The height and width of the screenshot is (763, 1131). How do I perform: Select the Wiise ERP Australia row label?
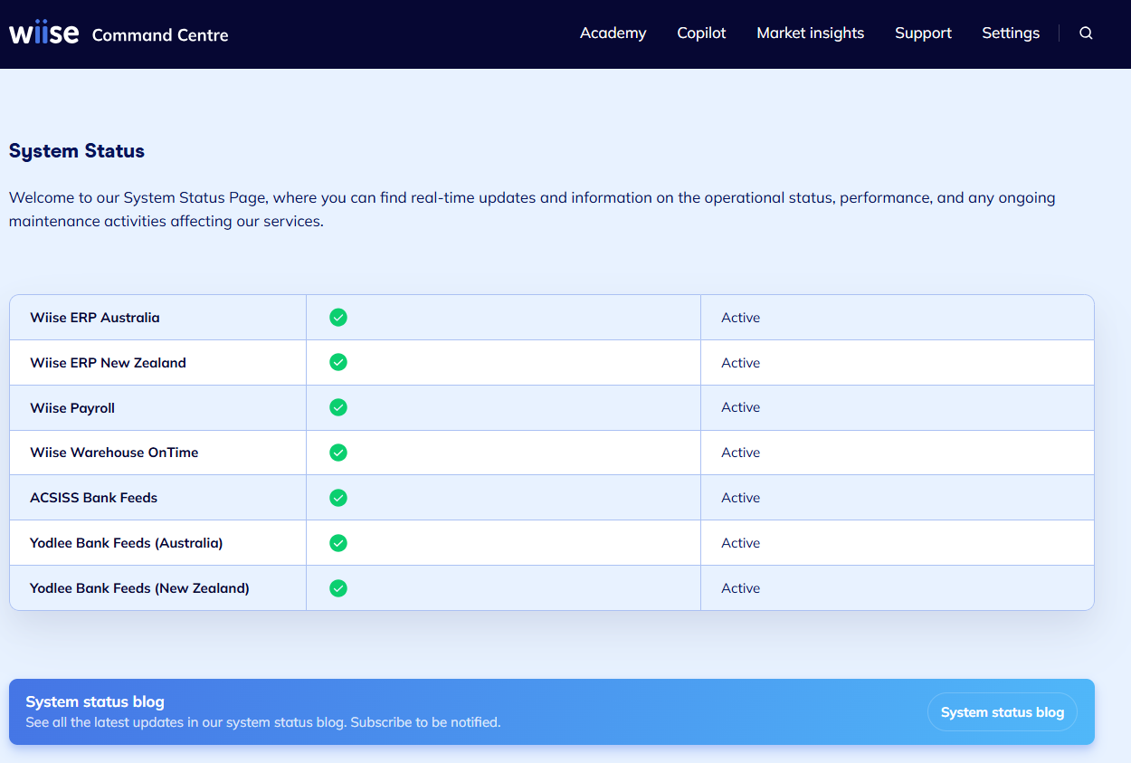(x=93, y=318)
